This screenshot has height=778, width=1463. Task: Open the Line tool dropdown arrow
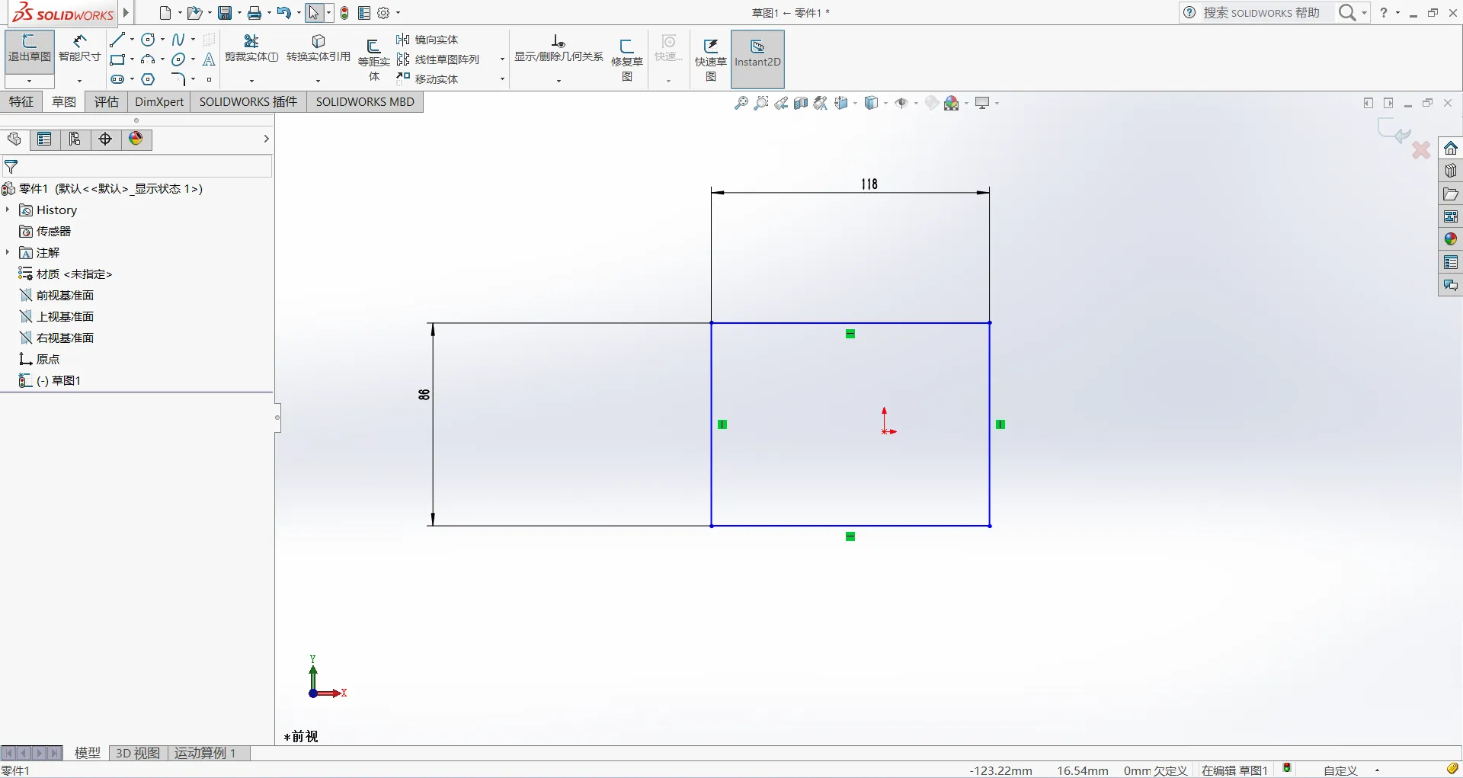tap(132, 40)
